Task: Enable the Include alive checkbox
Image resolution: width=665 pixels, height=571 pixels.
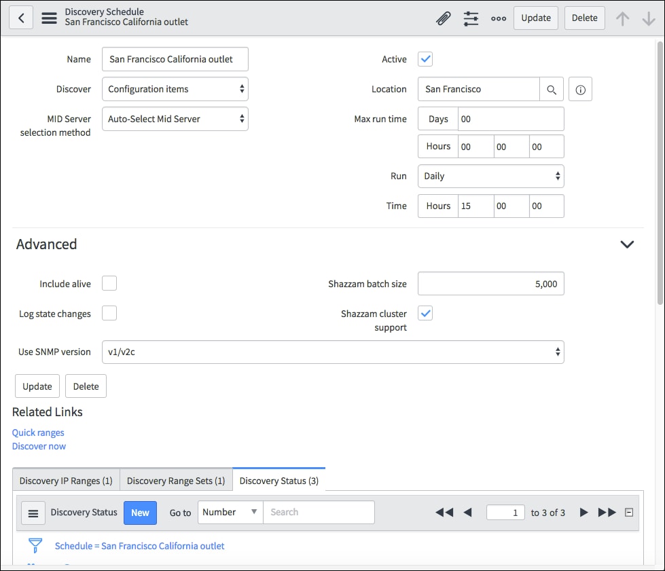Action: click(x=109, y=284)
